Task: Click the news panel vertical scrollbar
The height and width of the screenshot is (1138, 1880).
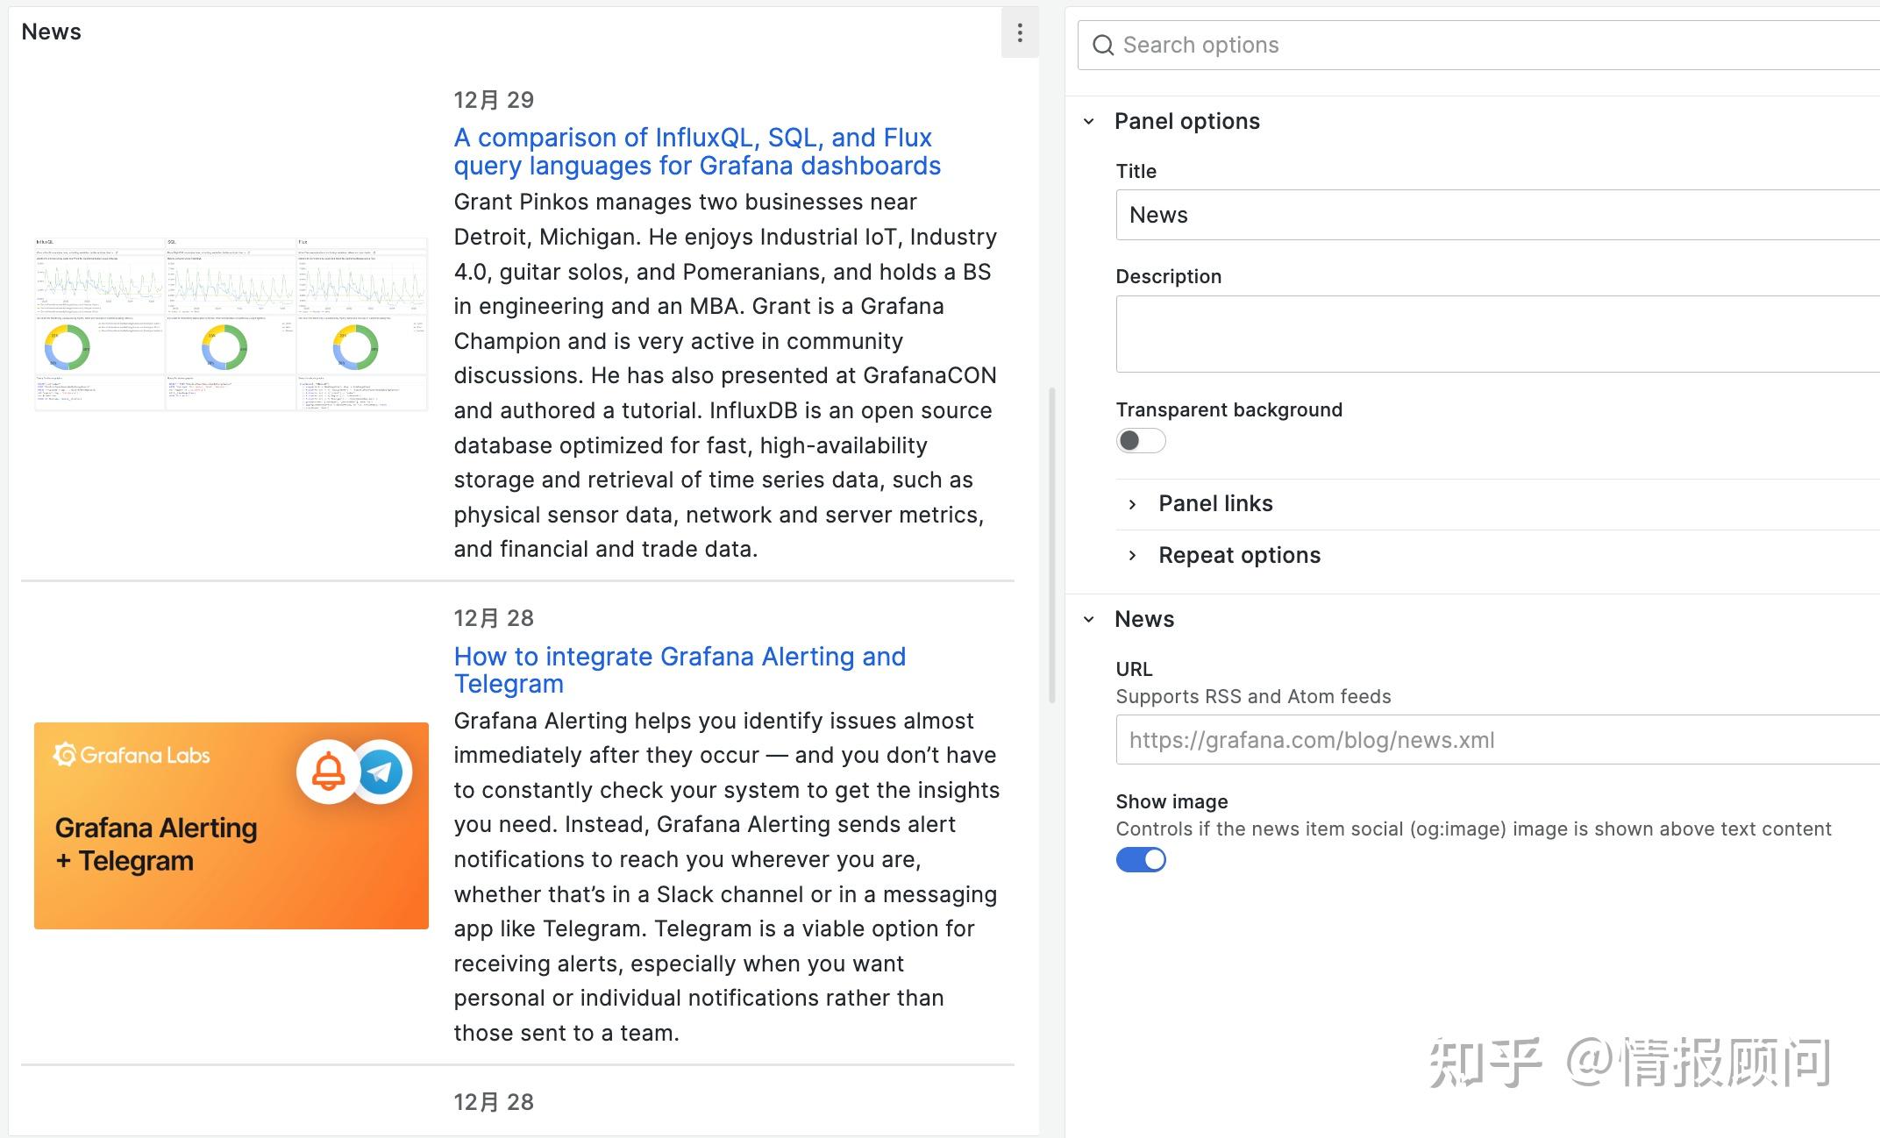Action: (1051, 544)
